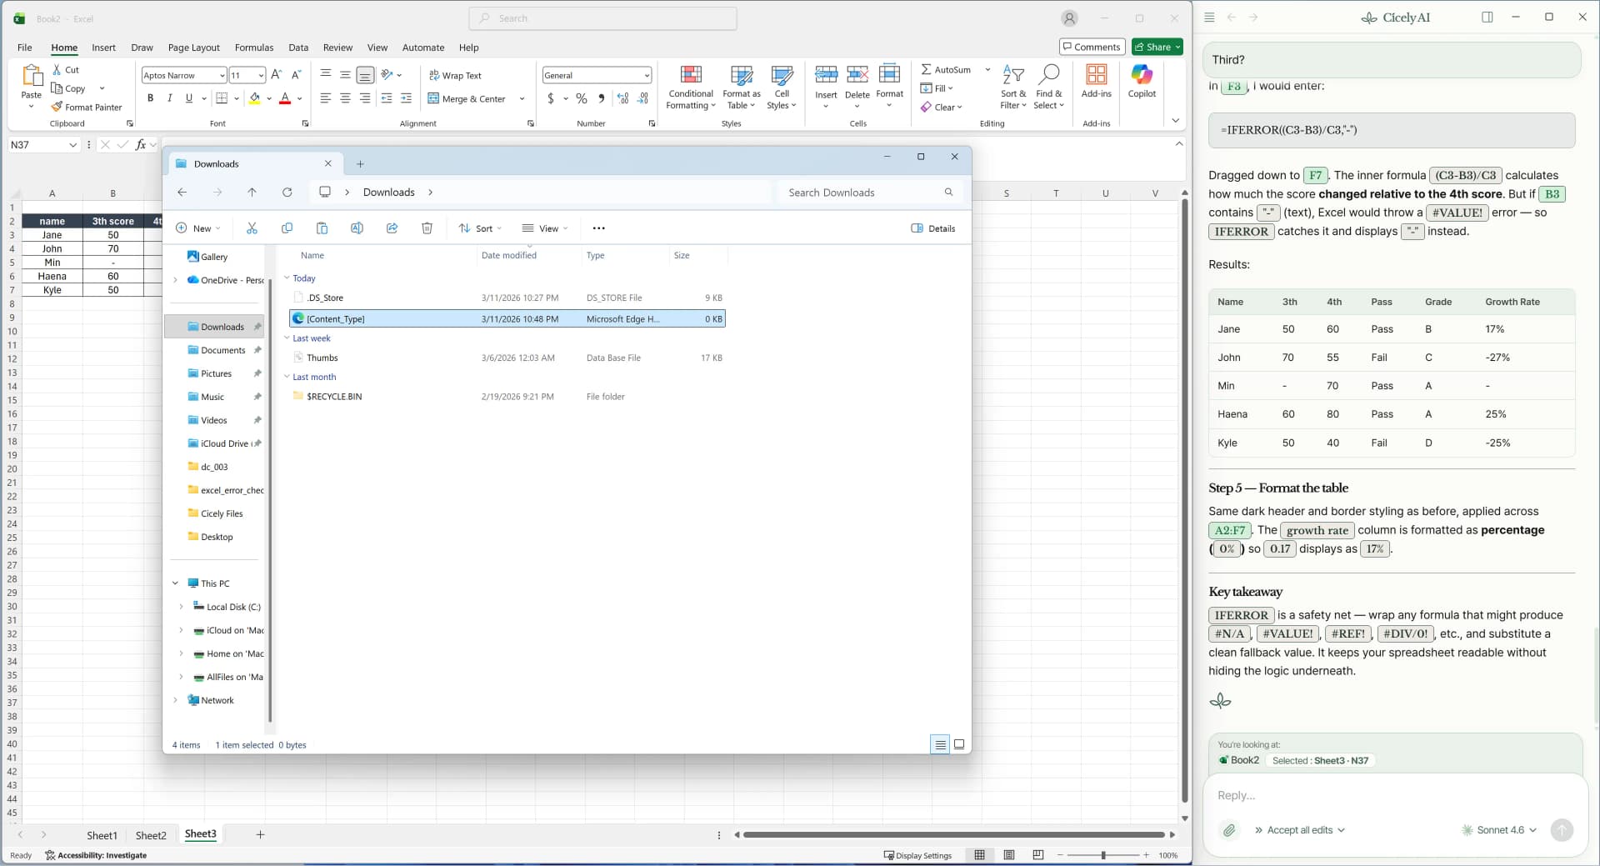Collapse the This PC tree item
This screenshot has width=1600, height=866.
click(175, 583)
